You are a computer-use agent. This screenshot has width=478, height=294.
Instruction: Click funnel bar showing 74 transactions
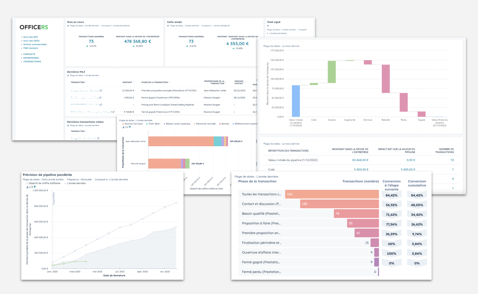pos(356,214)
